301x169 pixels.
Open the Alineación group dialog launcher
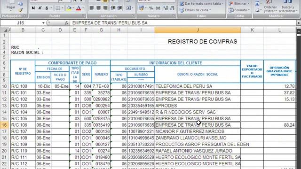pos(133,16)
